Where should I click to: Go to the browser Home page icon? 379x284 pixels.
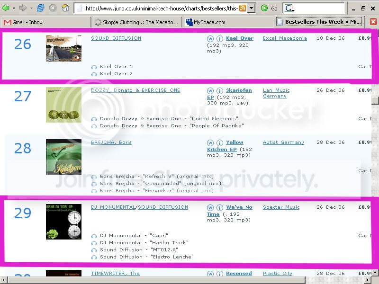(x=65, y=8)
